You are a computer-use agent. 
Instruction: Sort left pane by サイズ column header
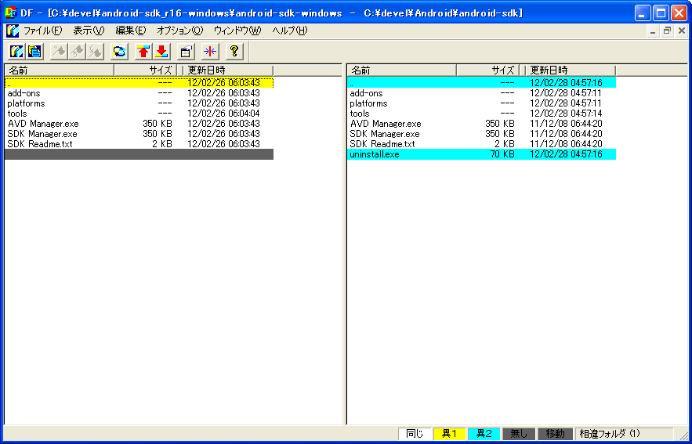145,70
